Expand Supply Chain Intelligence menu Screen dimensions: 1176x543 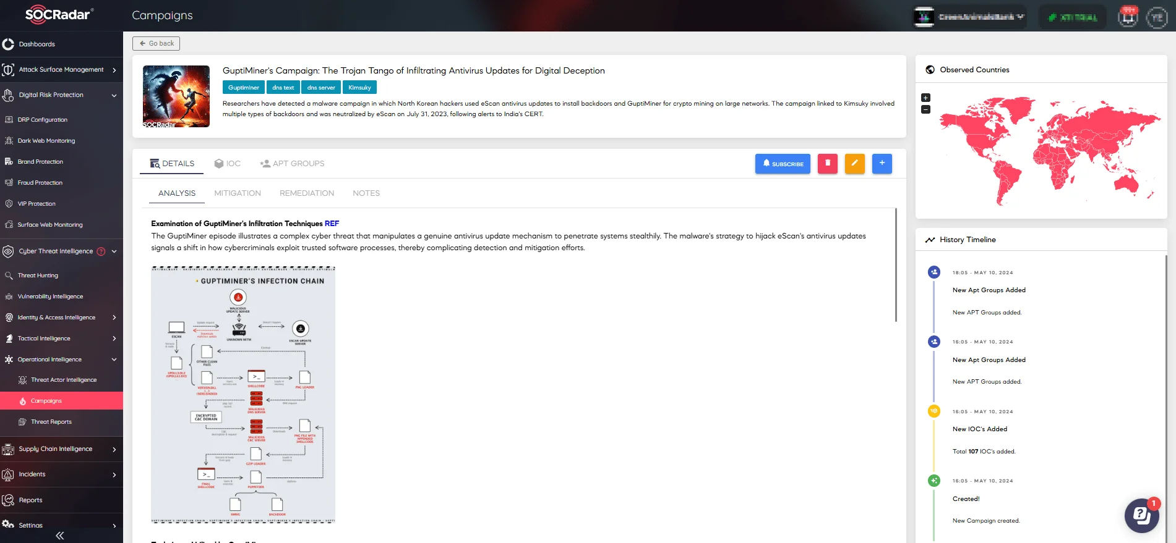[x=61, y=449]
